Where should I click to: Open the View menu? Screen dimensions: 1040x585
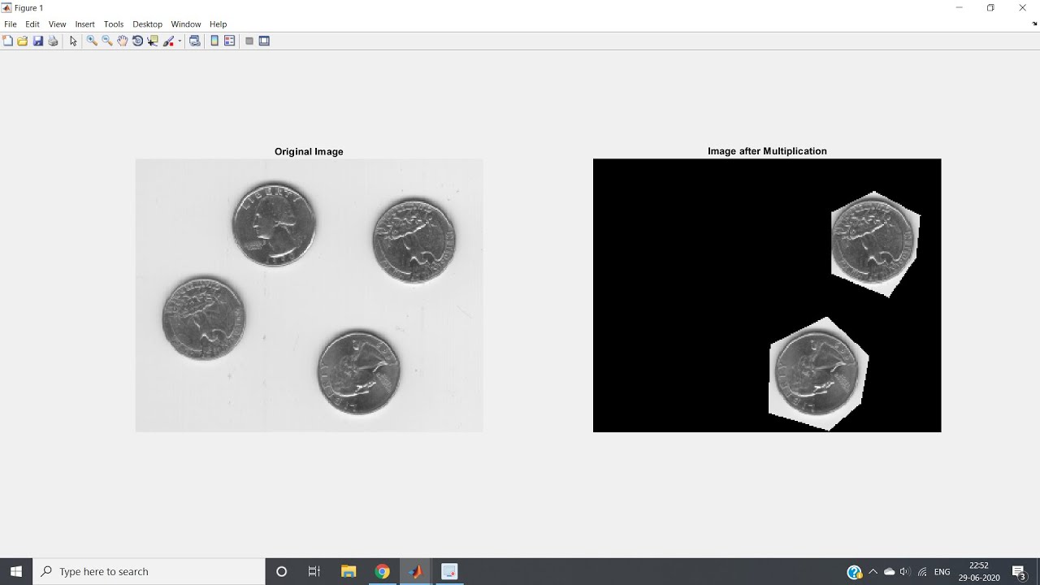tap(57, 24)
